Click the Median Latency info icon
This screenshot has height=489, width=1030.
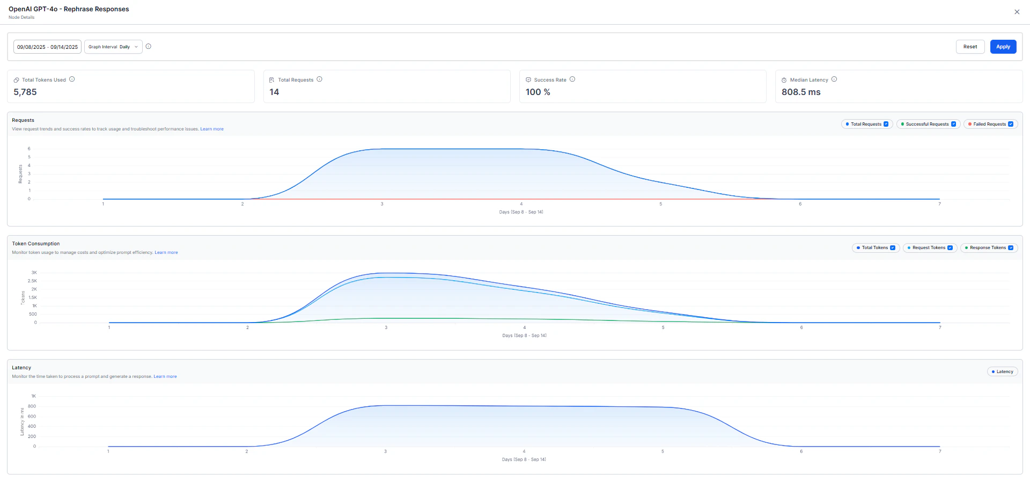tap(835, 79)
